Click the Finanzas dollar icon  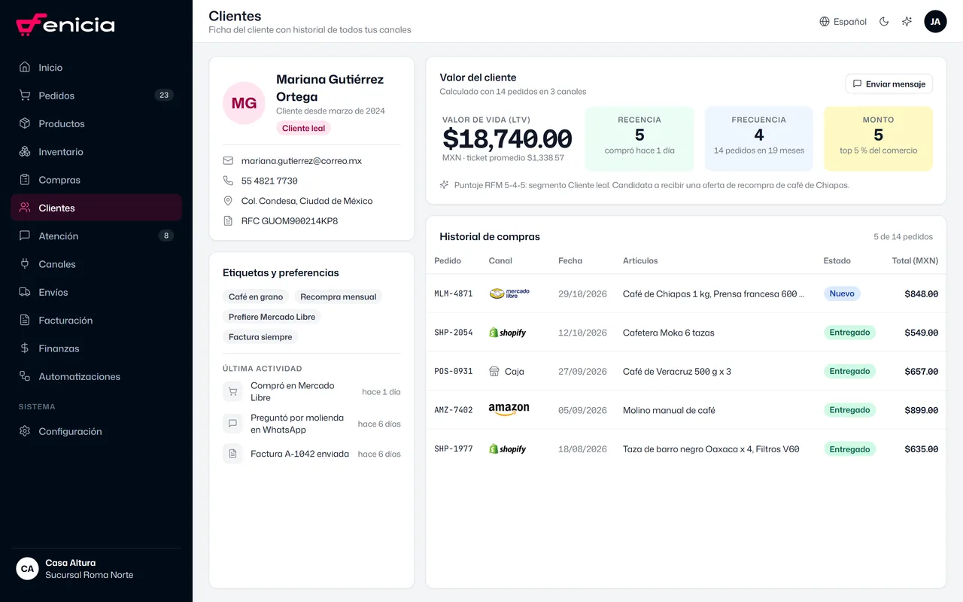(x=25, y=348)
